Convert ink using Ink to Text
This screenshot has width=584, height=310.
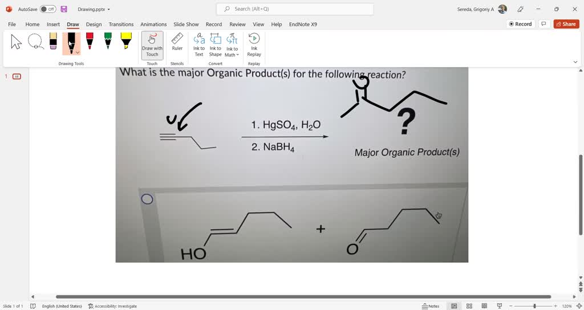pyautogui.click(x=199, y=44)
